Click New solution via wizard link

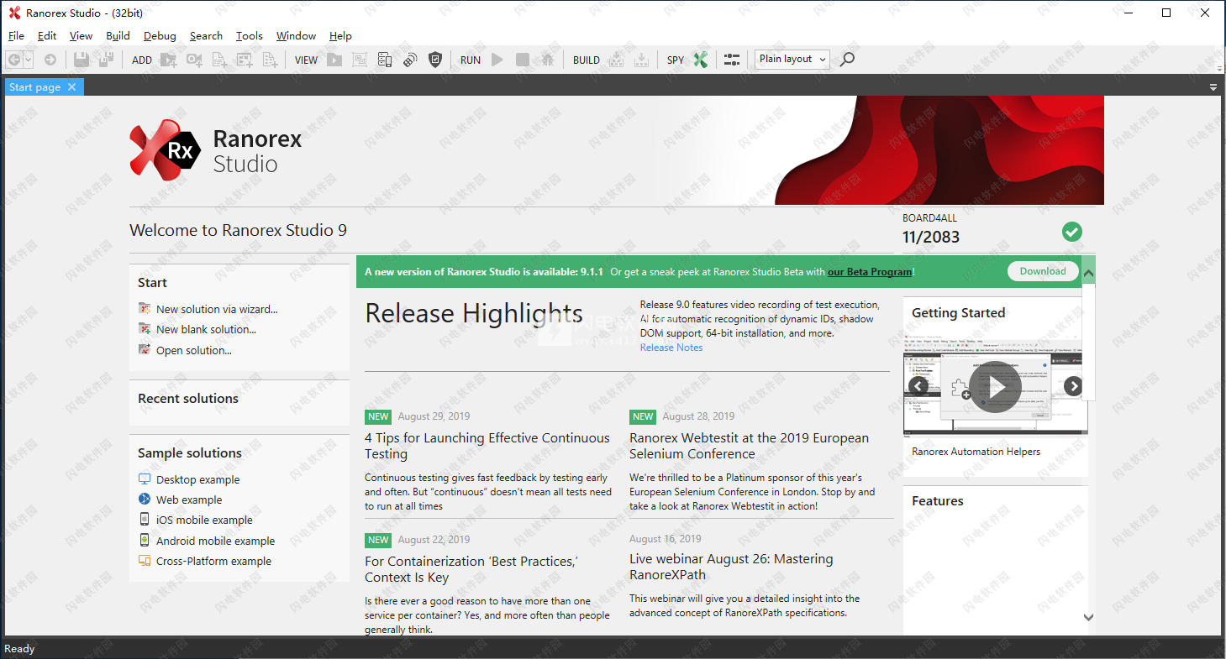[x=217, y=309]
